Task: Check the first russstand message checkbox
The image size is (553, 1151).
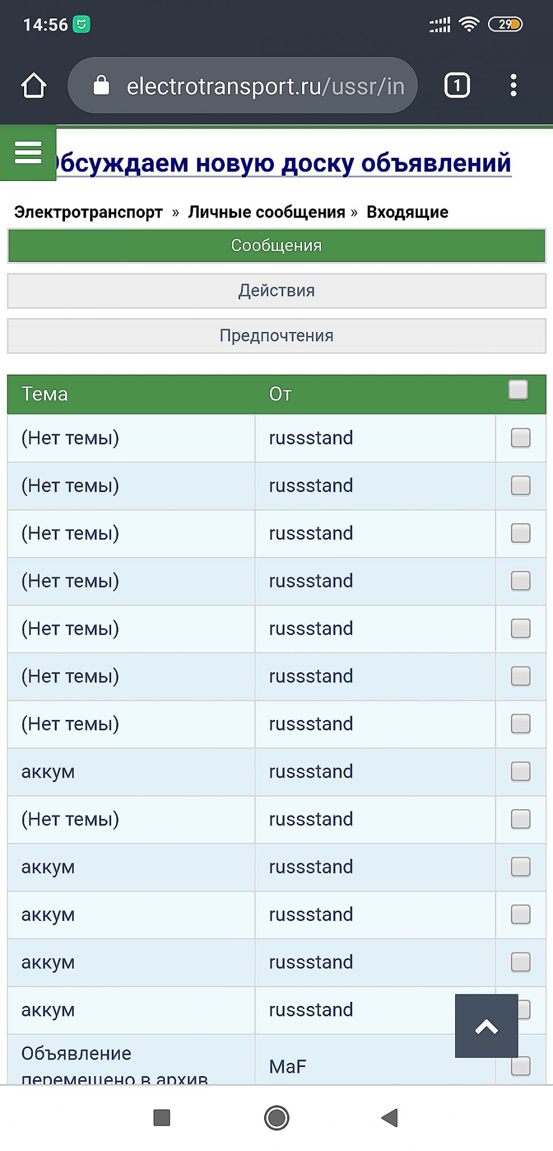Action: (x=520, y=438)
